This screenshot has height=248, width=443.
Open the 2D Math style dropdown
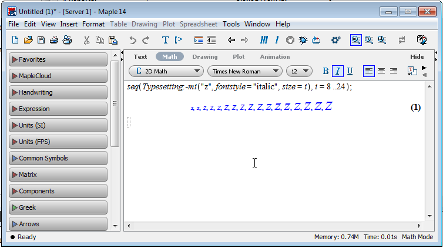click(x=165, y=71)
